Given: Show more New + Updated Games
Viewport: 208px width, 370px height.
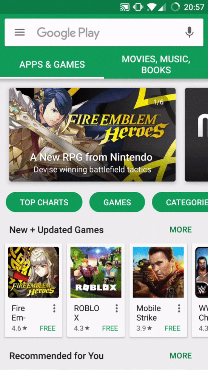Looking at the screenshot, I should (181, 230).
